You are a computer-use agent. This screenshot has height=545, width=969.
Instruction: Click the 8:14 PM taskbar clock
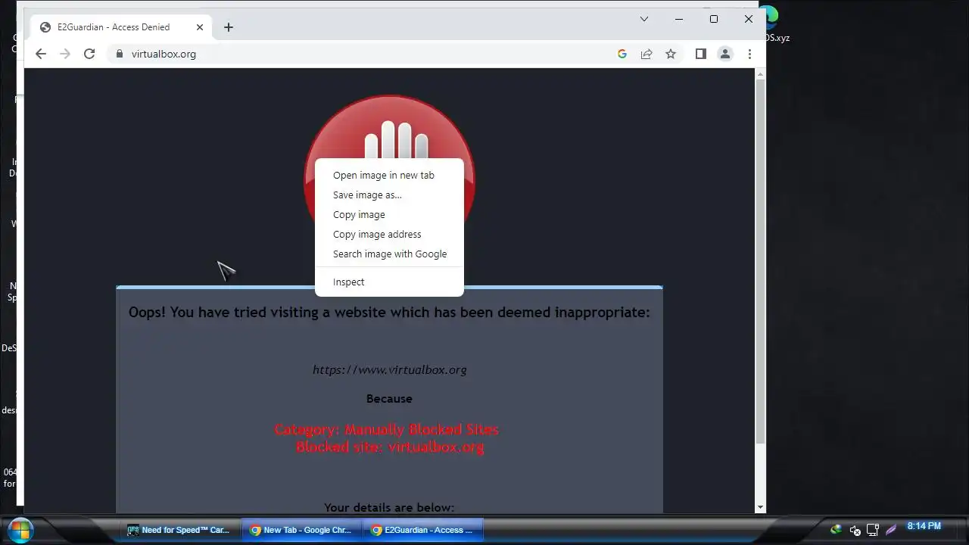click(x=924, y=526)
